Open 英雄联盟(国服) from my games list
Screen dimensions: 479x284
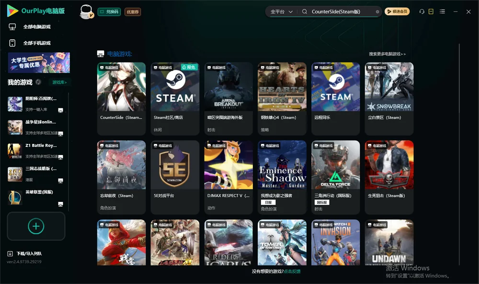(37, 198)
